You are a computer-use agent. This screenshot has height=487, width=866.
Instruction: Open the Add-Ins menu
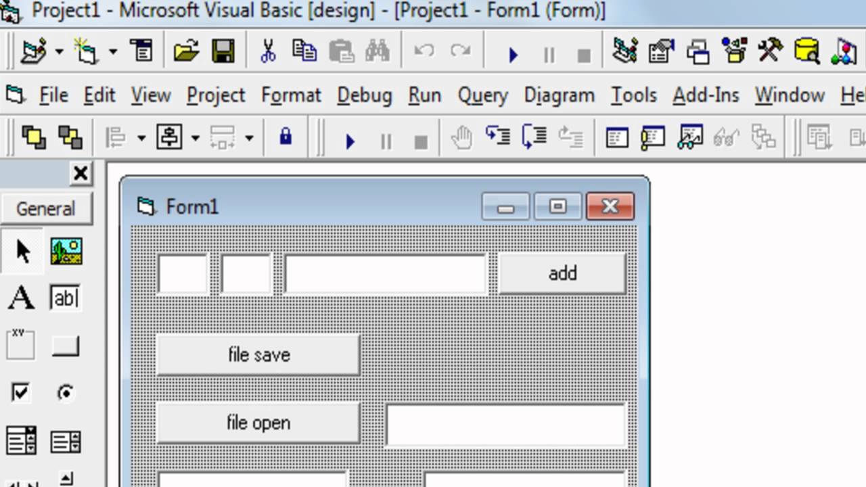click(x=706, y=95)
